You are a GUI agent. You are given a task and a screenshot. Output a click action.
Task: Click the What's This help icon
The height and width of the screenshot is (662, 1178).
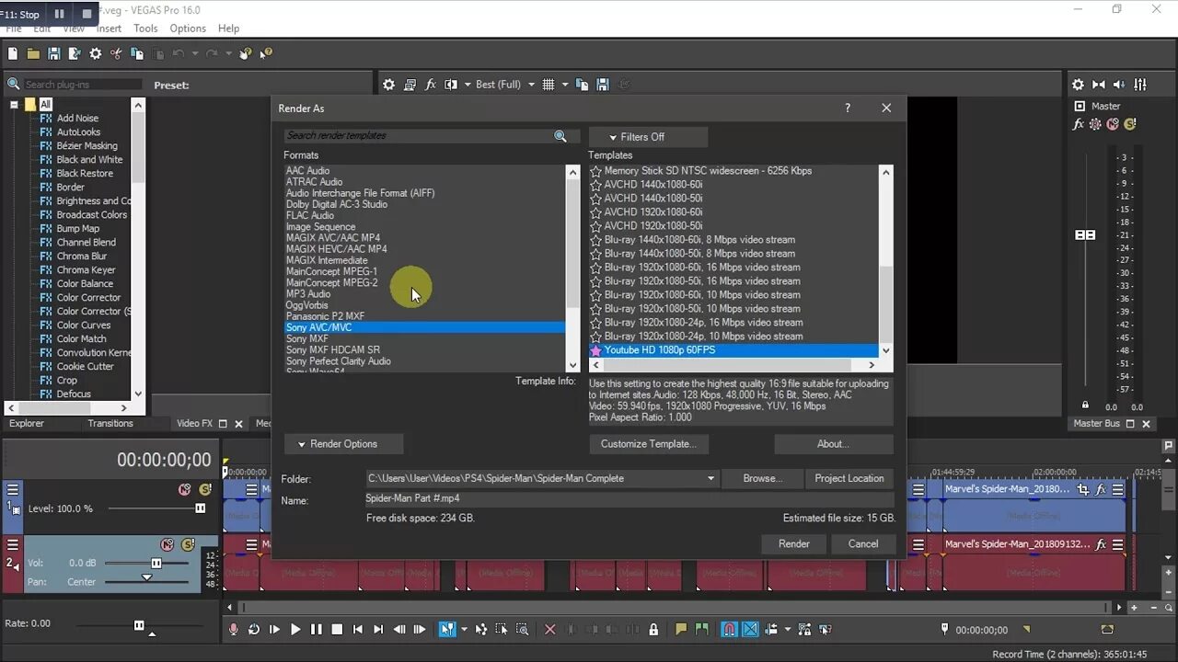point(266,54)
